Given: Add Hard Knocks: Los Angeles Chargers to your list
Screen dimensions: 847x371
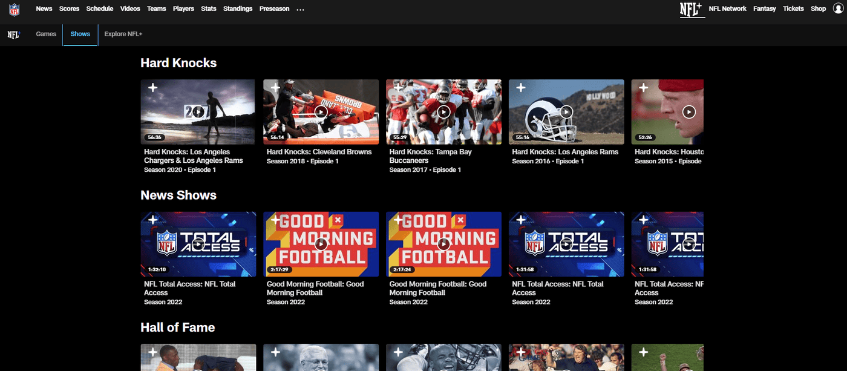Looking at the screenshot, I should pos(152,88).
